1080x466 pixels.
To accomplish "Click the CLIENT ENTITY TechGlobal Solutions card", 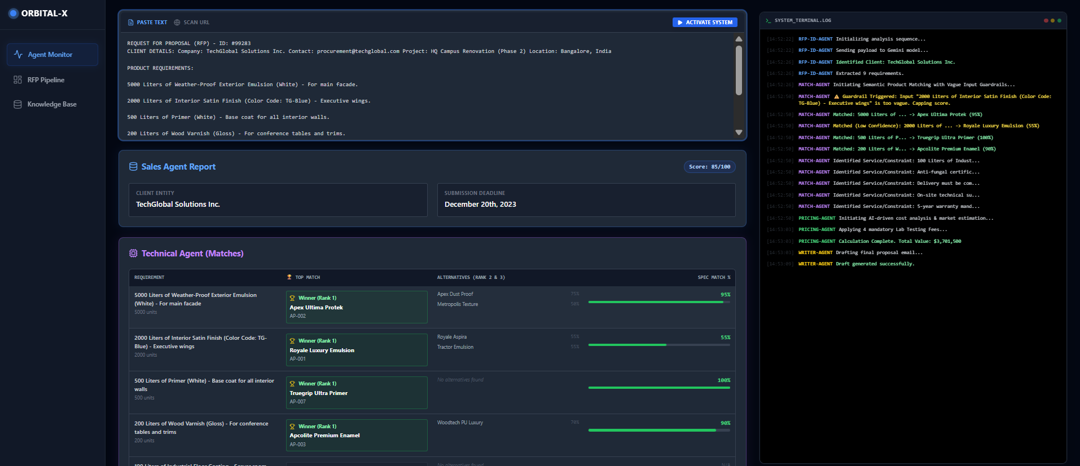I will coord(278,200).
